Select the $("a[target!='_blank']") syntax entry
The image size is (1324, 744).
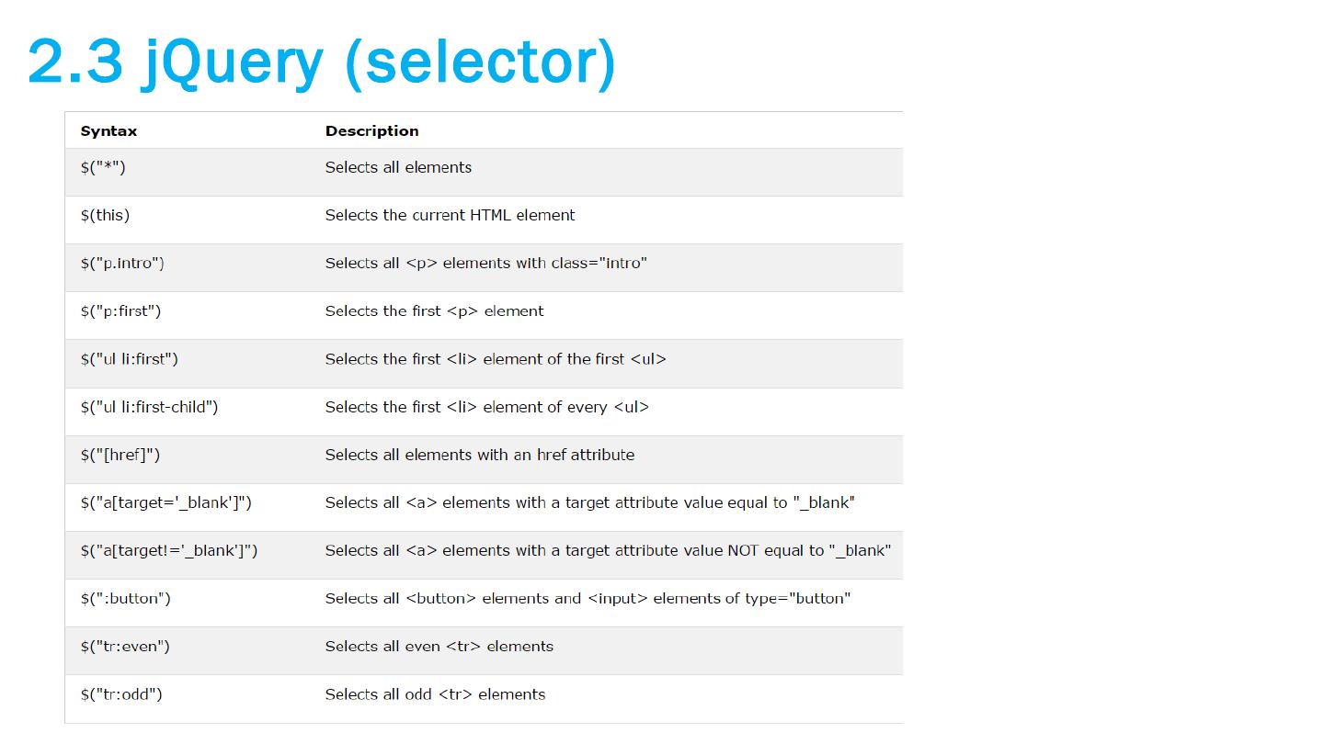pos(169,550)
